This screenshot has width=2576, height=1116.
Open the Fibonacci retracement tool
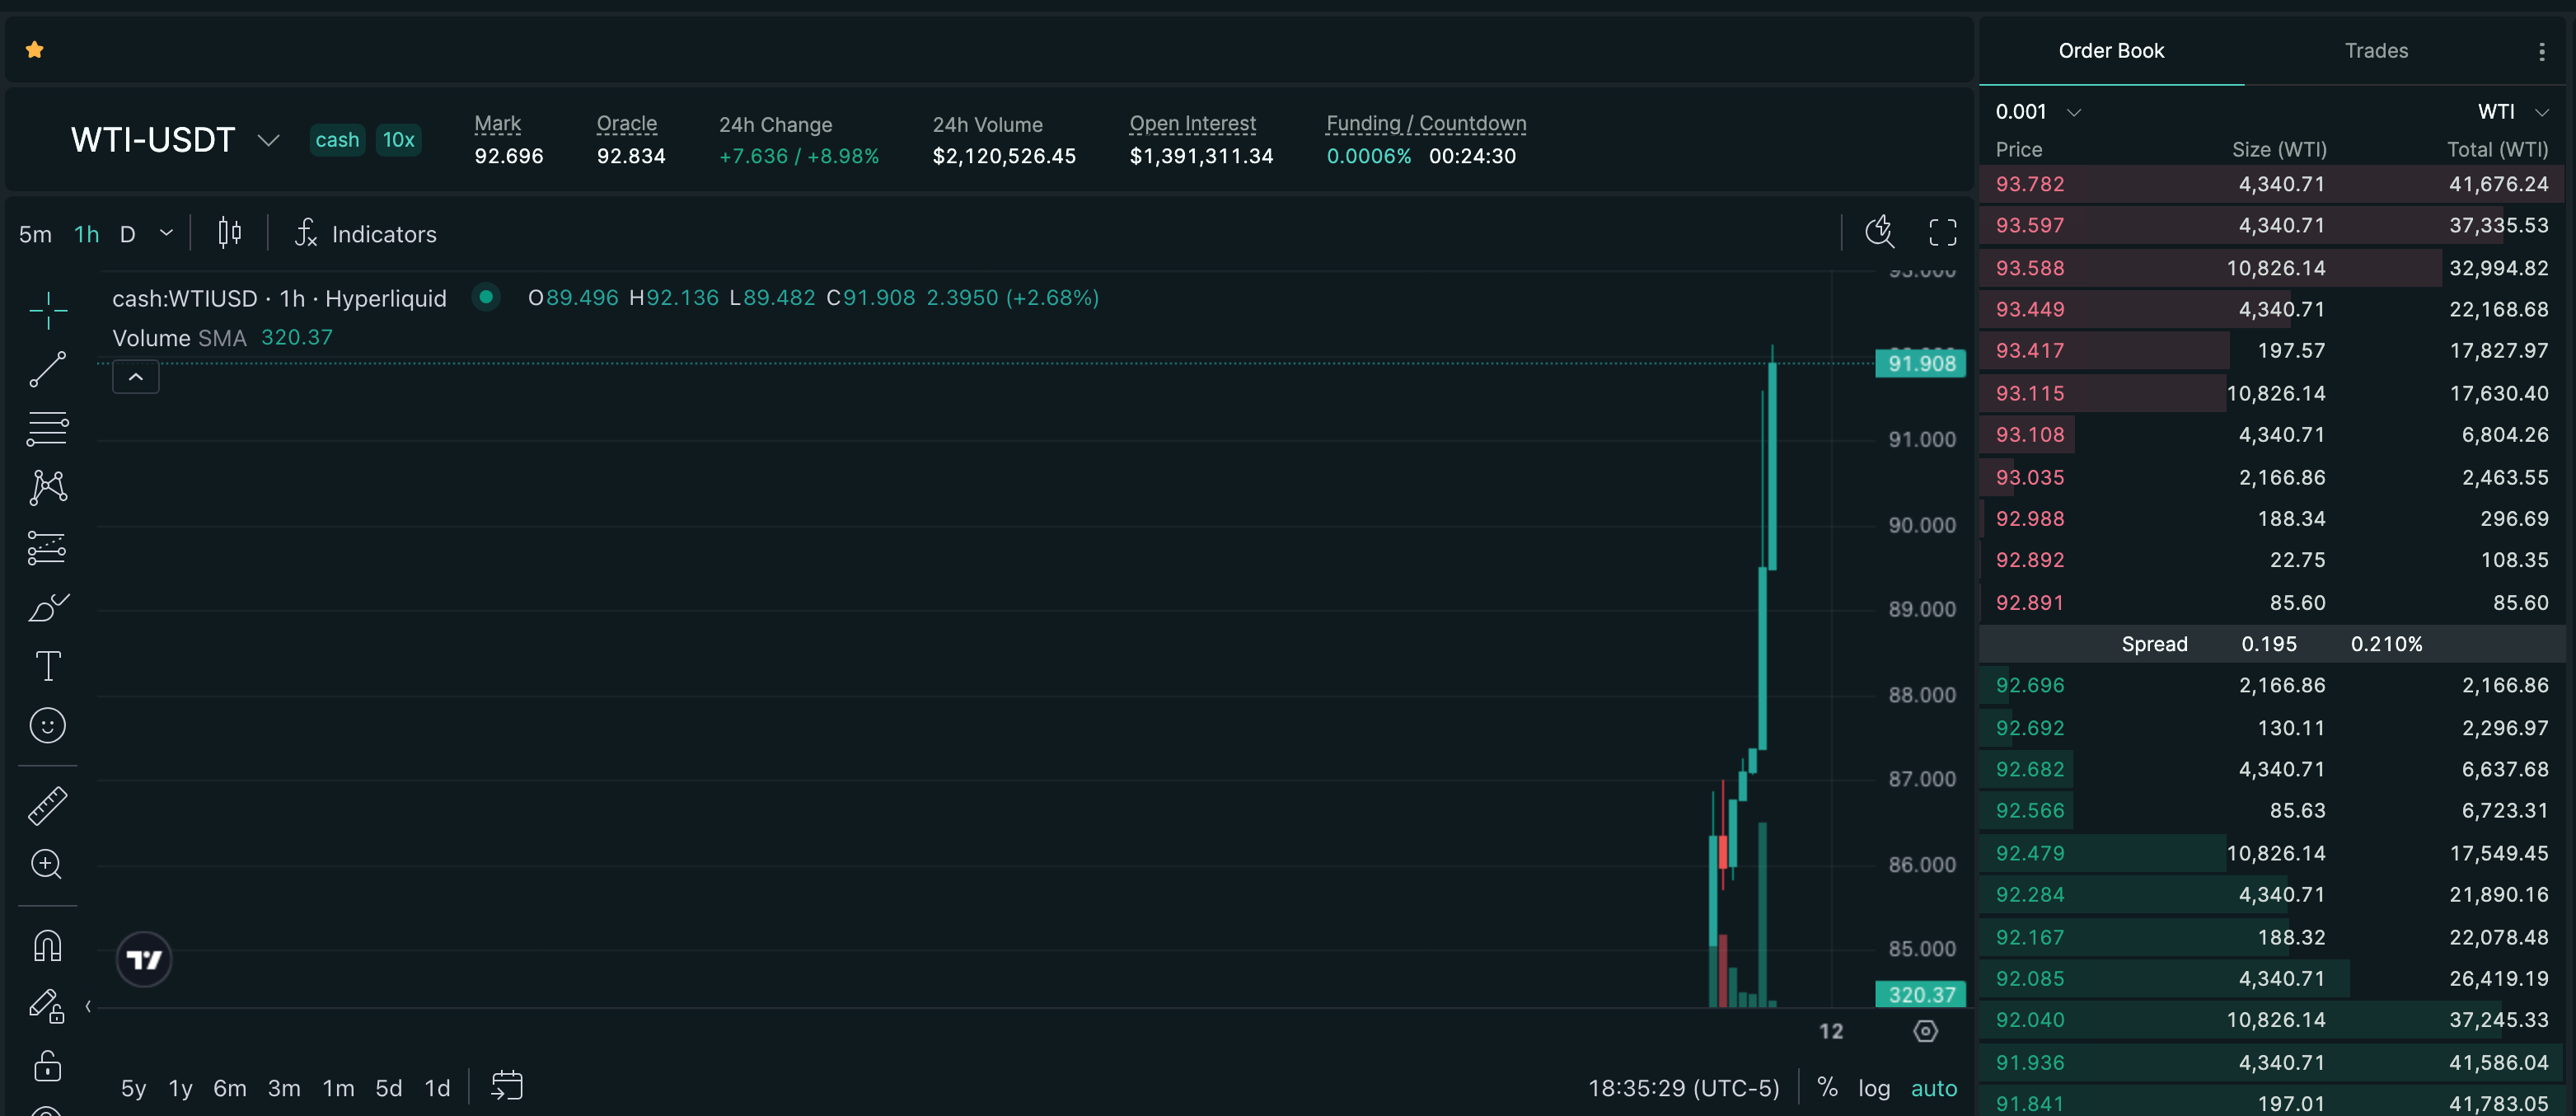[47, 429]
